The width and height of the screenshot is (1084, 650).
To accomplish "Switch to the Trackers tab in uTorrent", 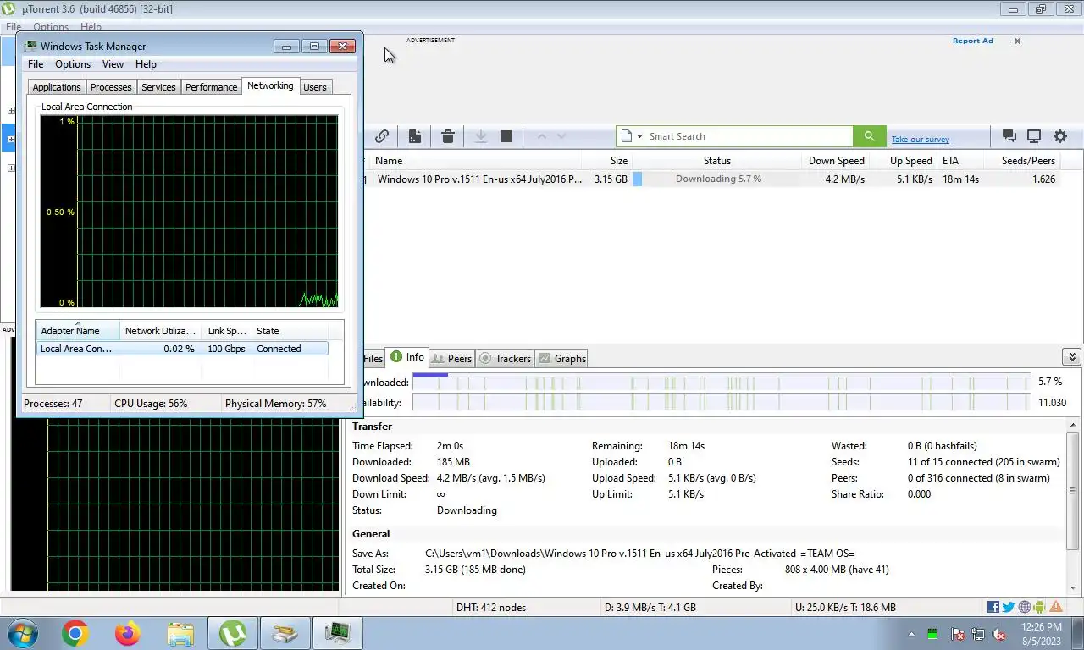I will coord(506,359).
